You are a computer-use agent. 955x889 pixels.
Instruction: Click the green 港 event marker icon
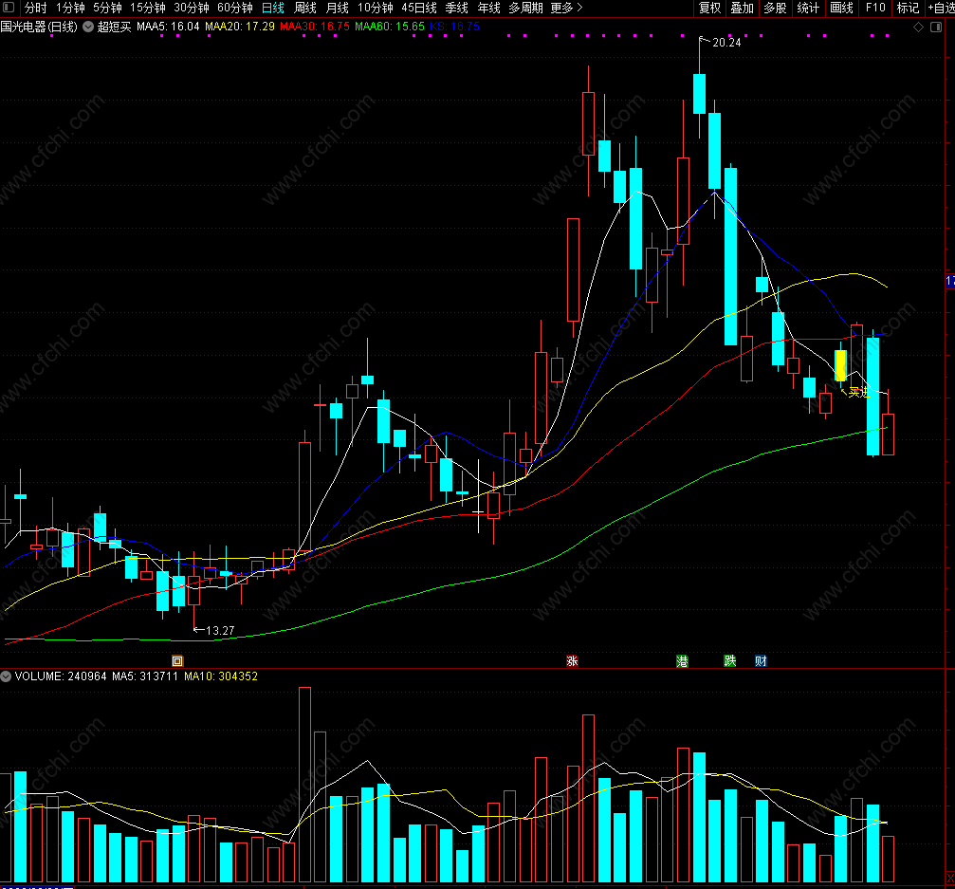tap(682, 661)
